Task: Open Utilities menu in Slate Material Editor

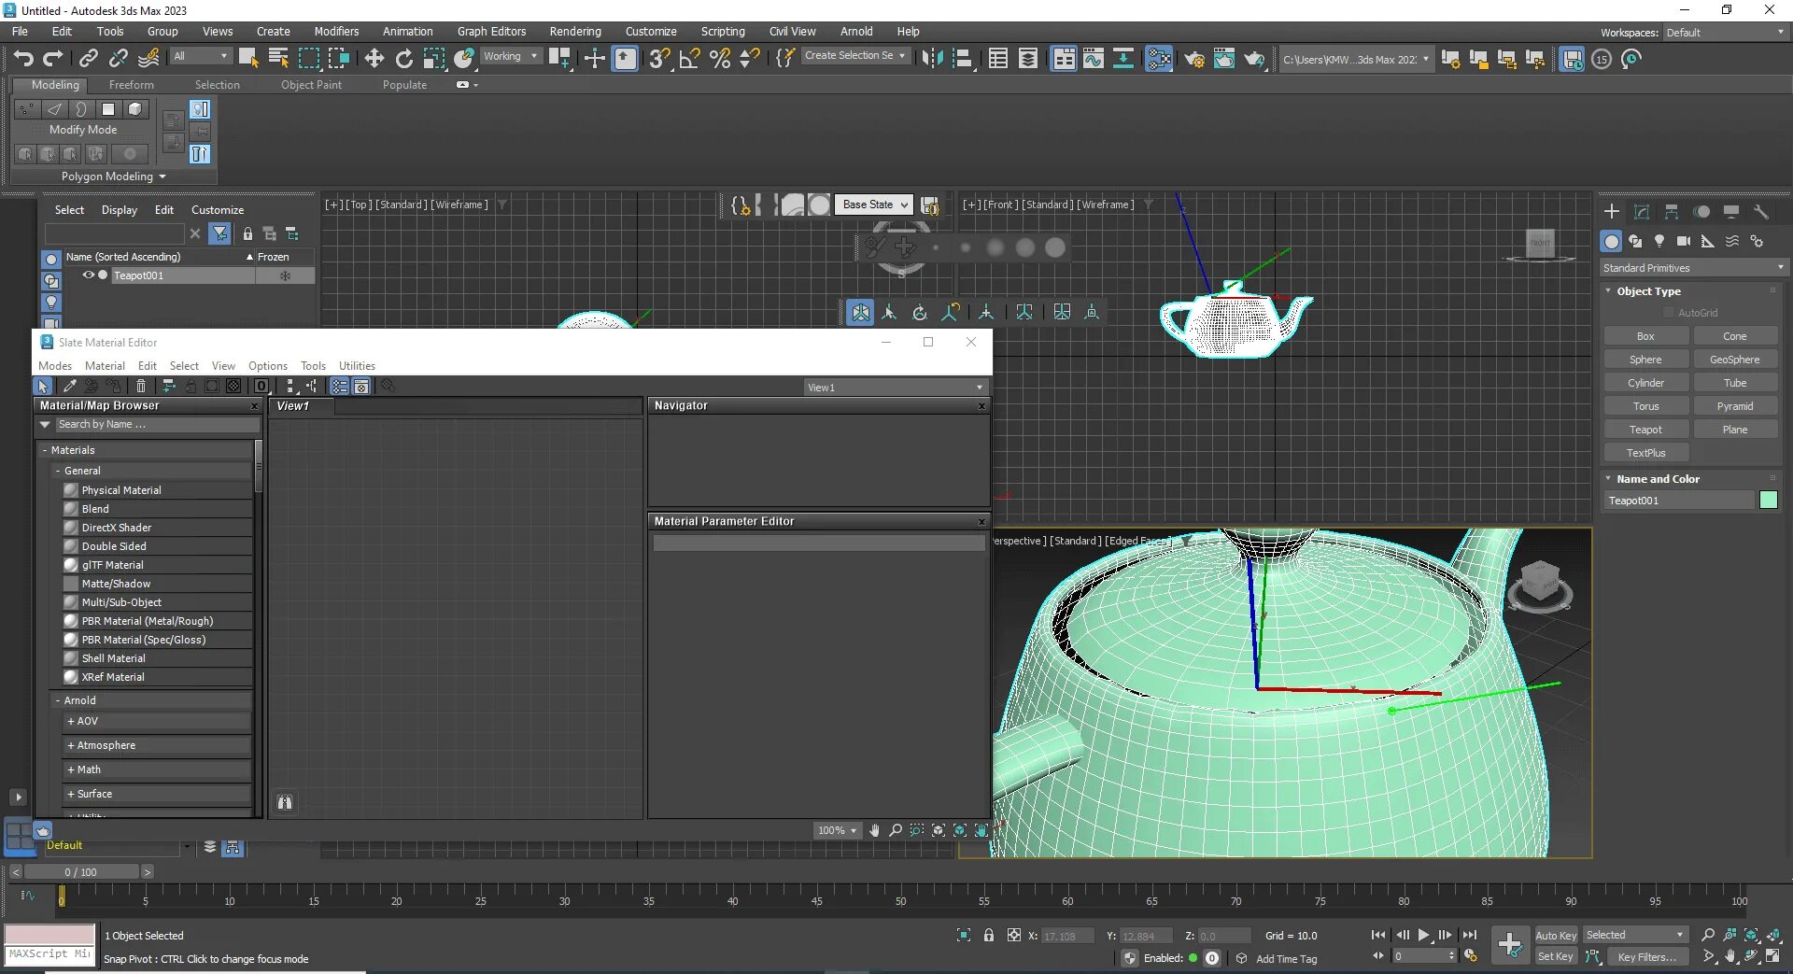Action: tap(357, 366)
